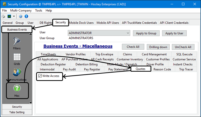Select the Vendor Profiles tab
The width and height of the screenshot is (201, 117).
(x=76, y=54)
